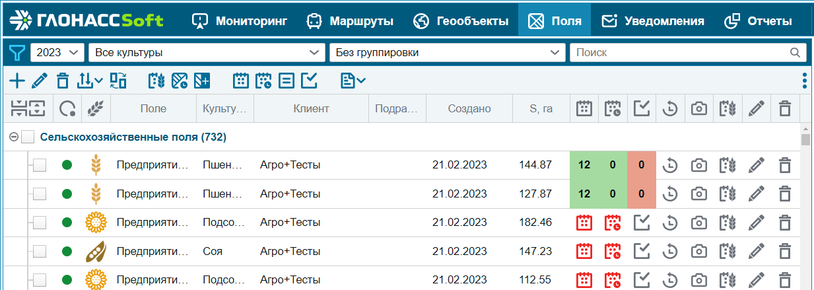Open the 2023 year dropdown
The width and height of the screenshot is (814, 290).
[x=57, y=53]
